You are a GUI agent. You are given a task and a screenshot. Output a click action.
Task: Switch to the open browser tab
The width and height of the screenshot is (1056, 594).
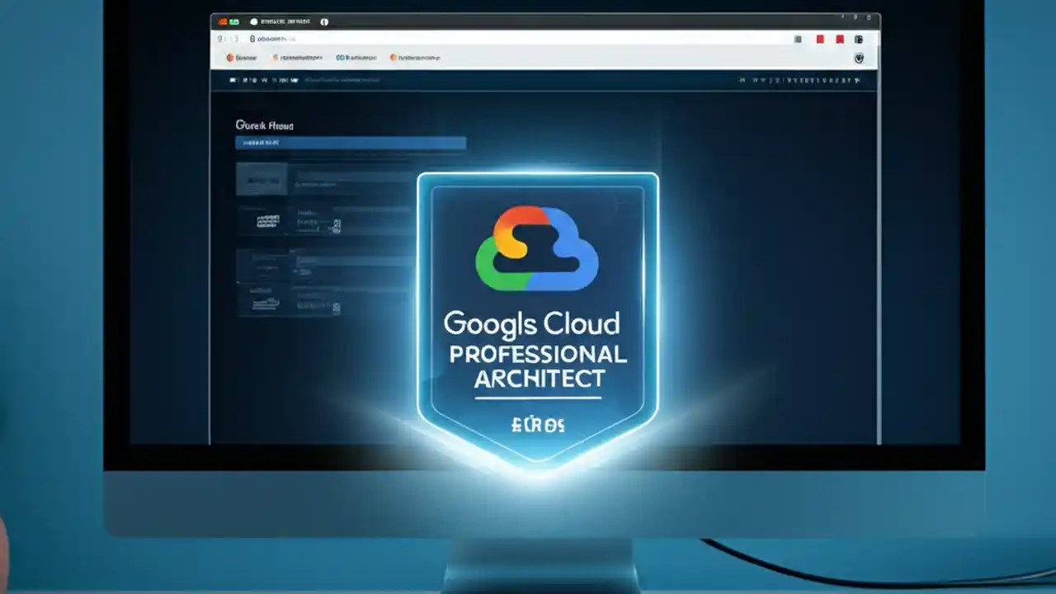(x=285, y=21)
